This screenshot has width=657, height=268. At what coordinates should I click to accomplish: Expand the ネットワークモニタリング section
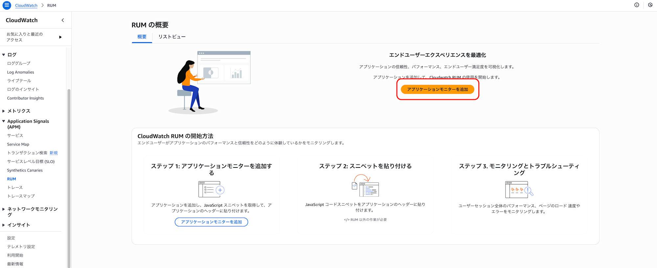tap(4, 209)
